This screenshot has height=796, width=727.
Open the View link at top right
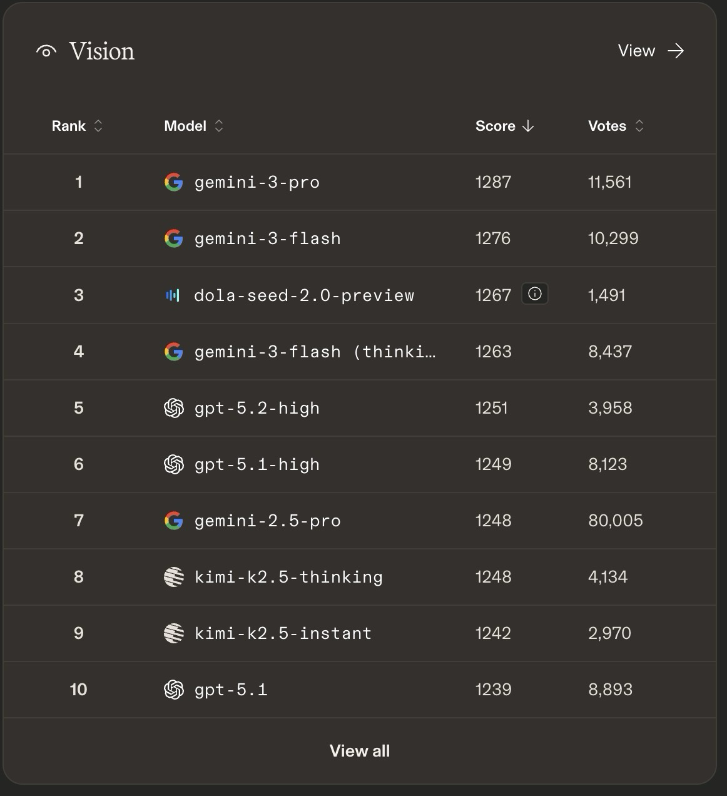(x=636, y=51)
